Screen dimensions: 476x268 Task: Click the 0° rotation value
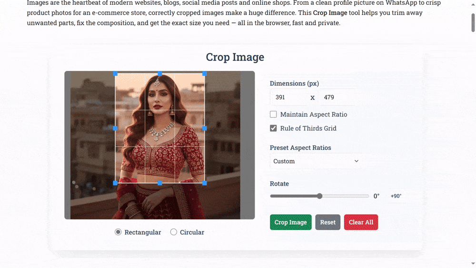tap(377, 196)
